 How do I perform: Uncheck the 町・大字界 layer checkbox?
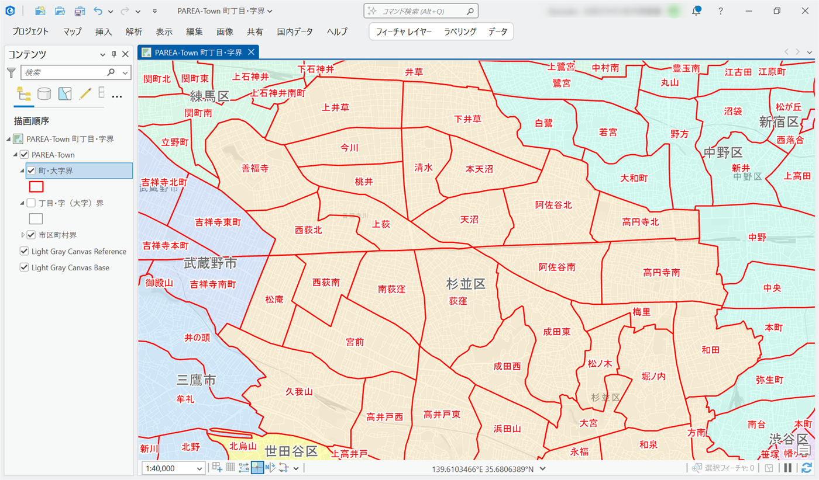(x=32, y=171)
